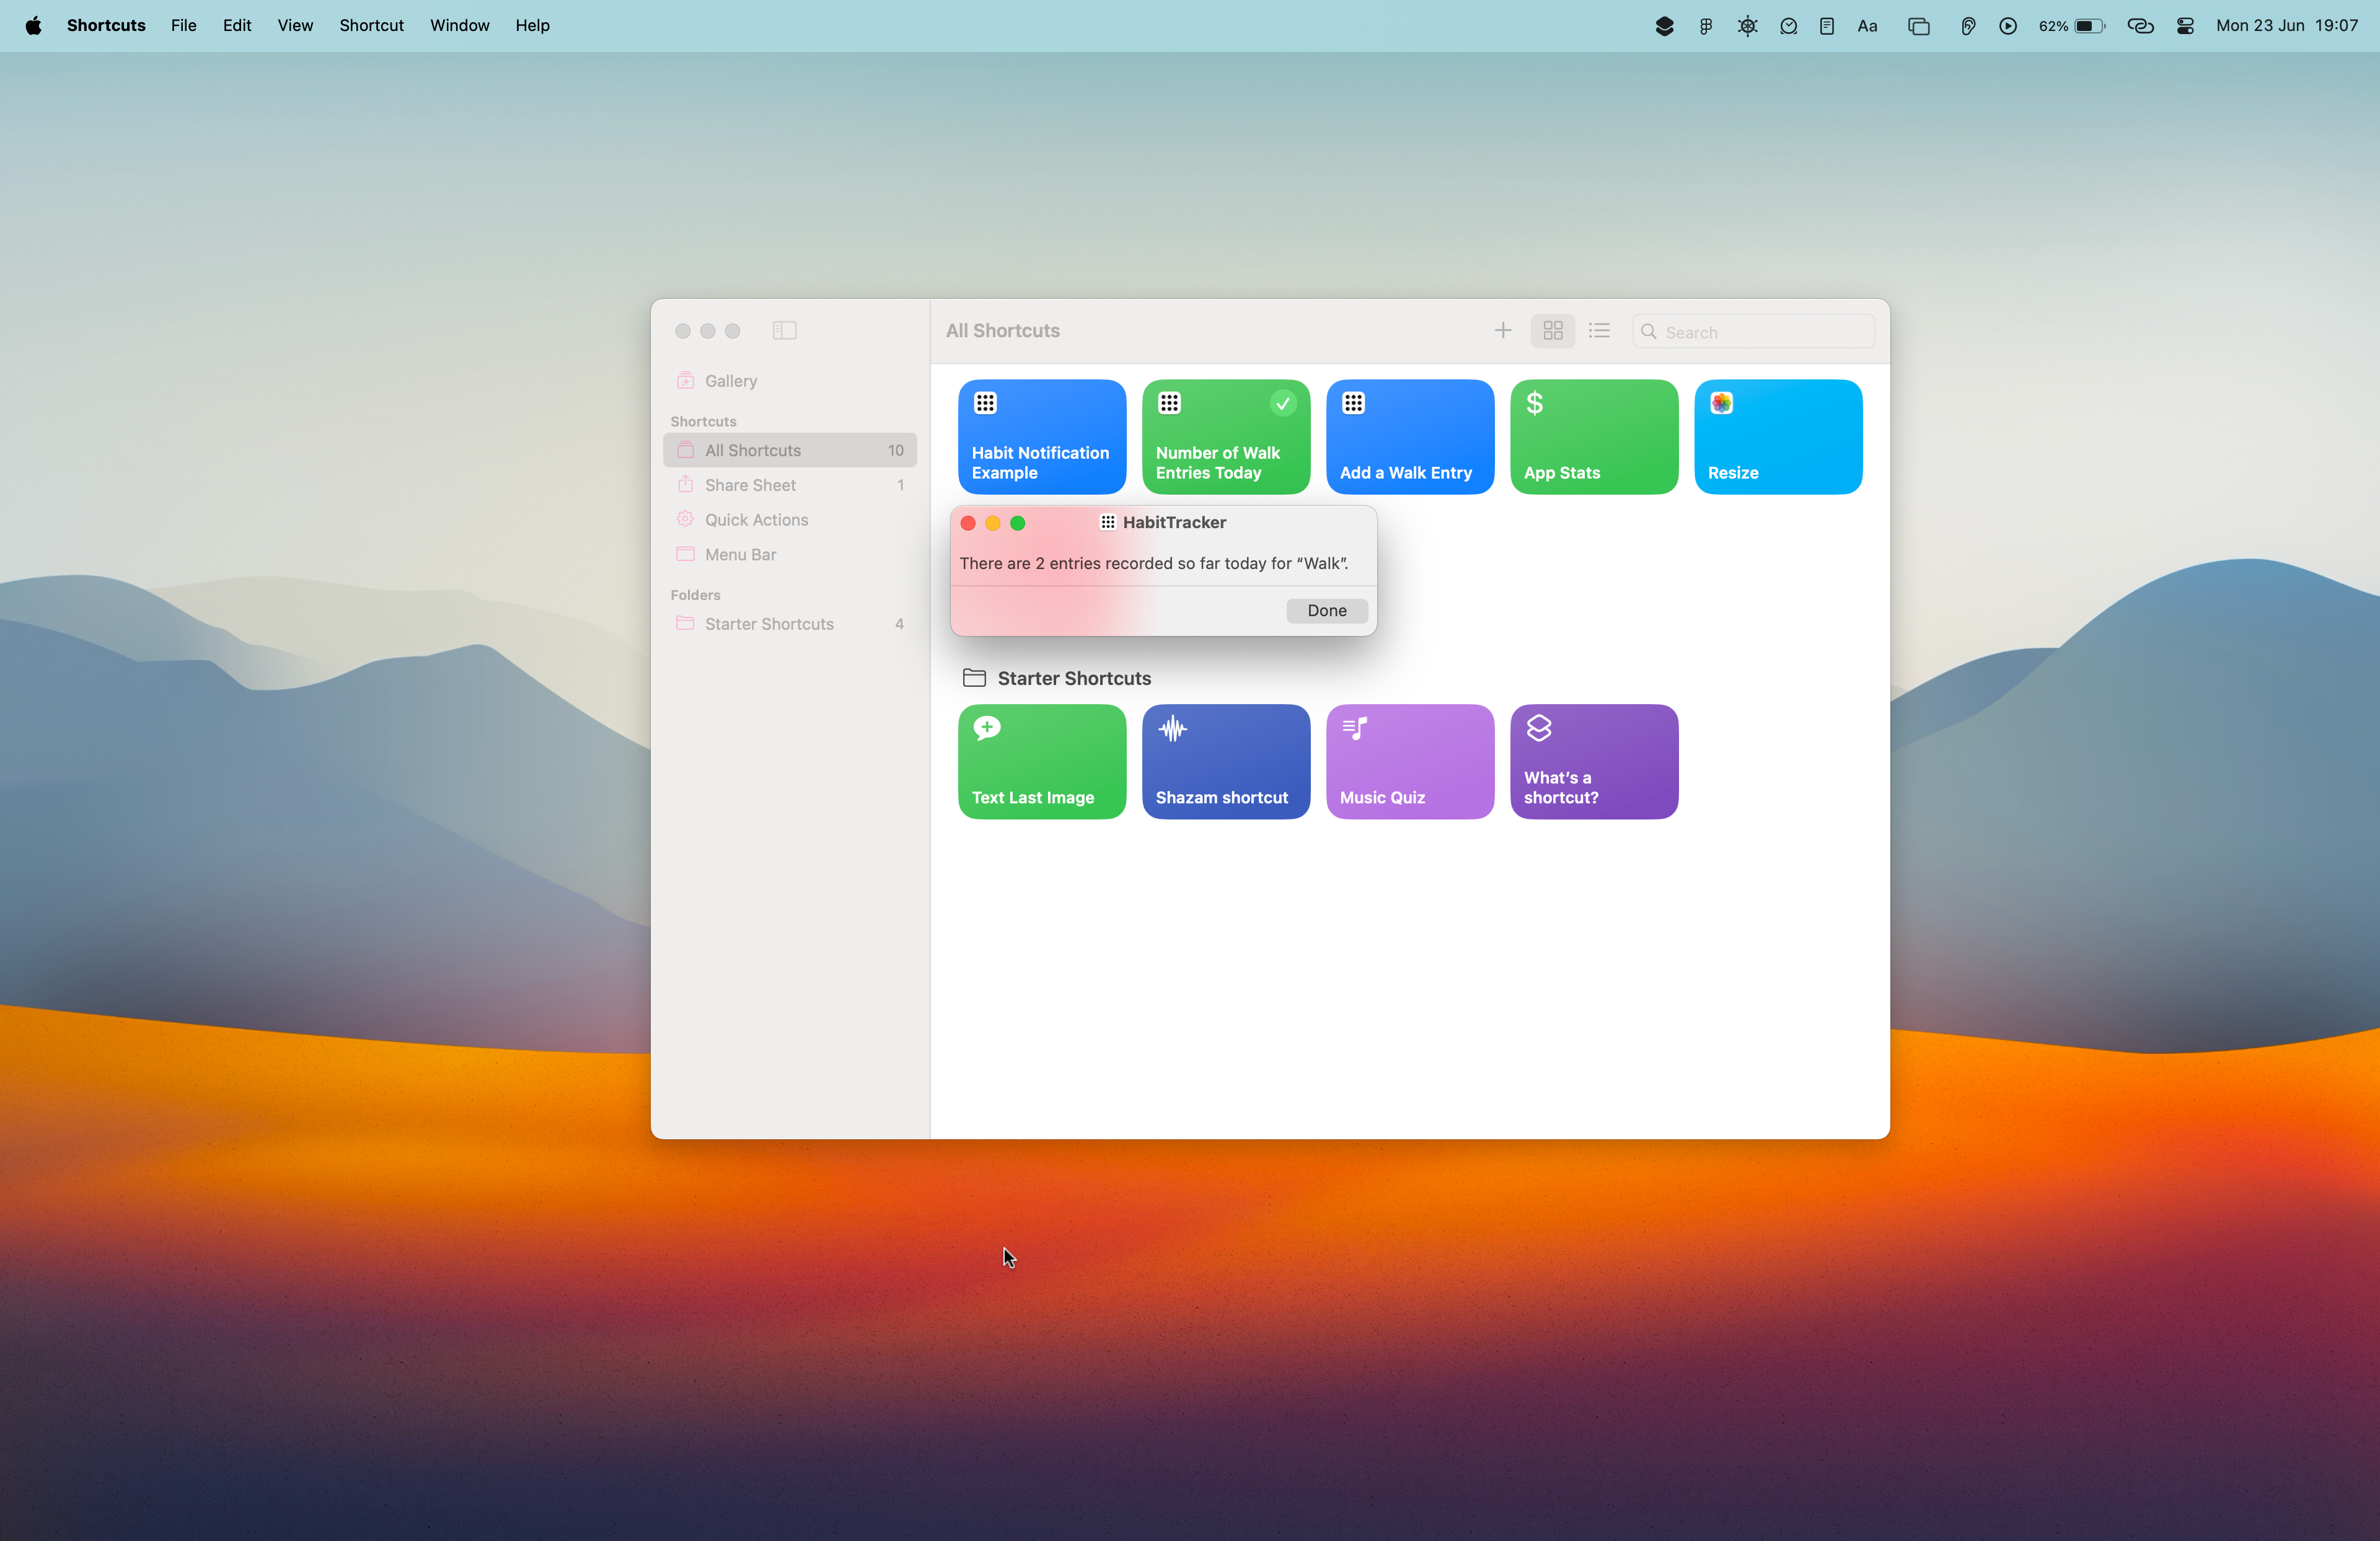Open Gallery in sidebar
The width and height of the screenshot is (2380, 1541).
[x=790, y=381]
